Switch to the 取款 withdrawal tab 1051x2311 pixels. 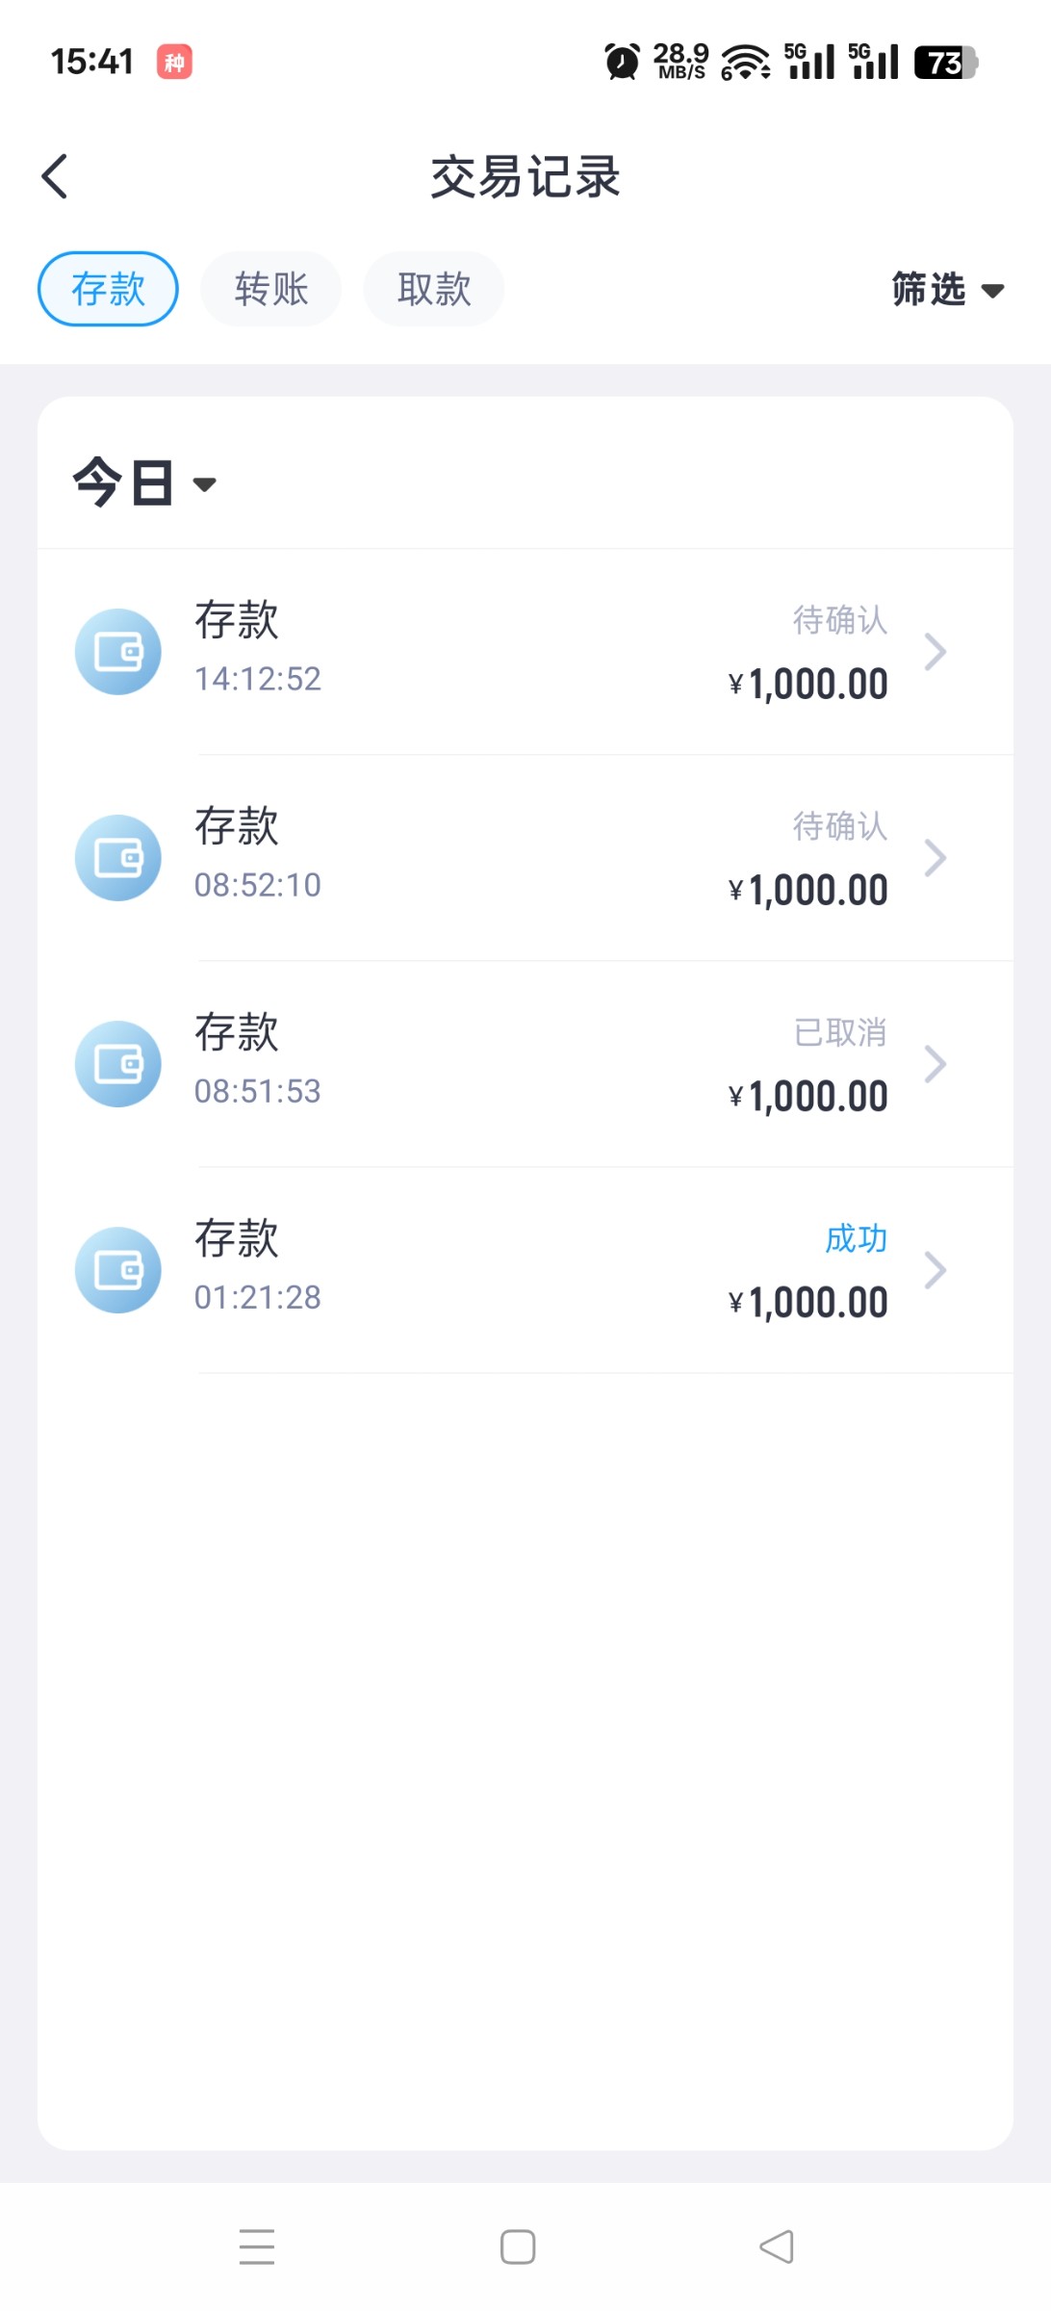point(434,289)
